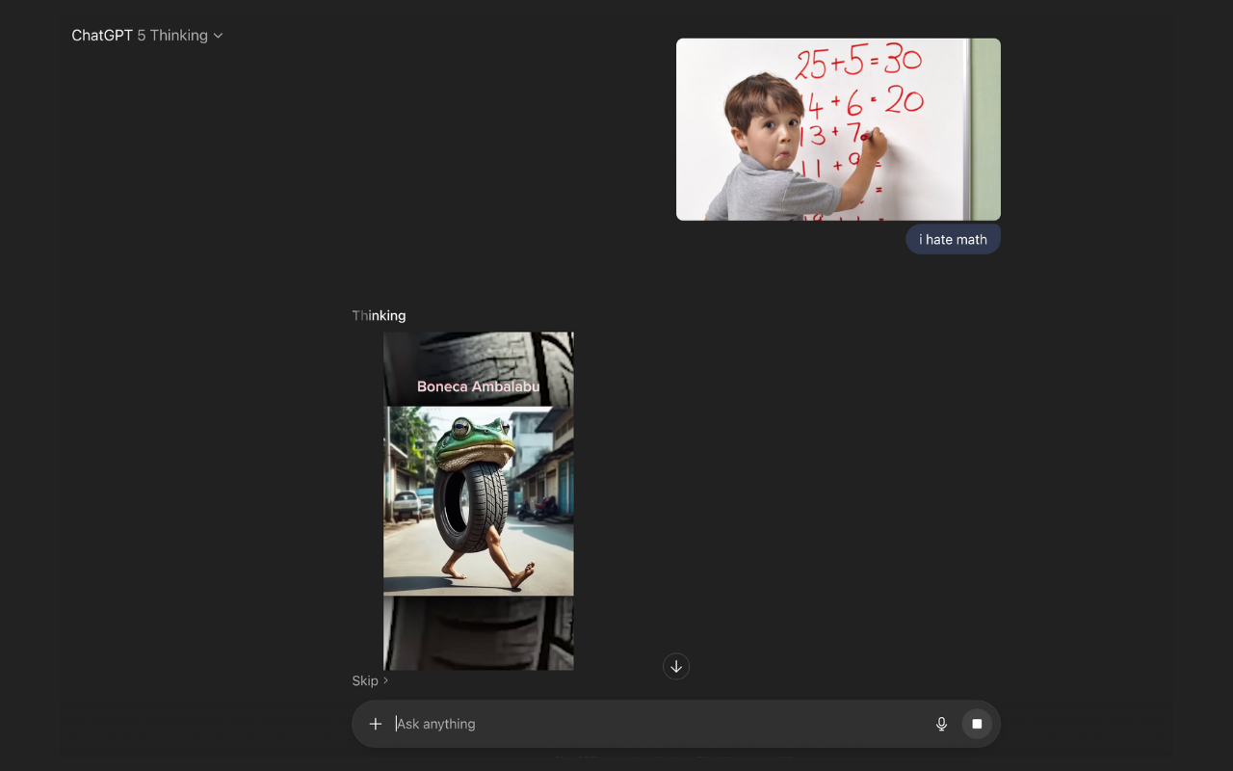Click the arrow beside Skip

click(x=386, y=680)
